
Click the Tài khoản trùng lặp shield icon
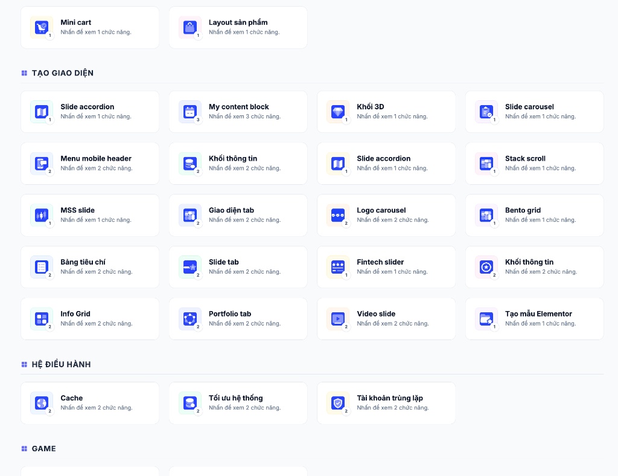(x=338, y=403)
